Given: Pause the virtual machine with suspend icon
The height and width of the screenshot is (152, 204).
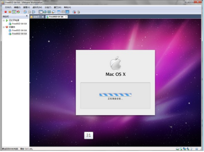Looking at the screenshot, I should tap(10, 12).
